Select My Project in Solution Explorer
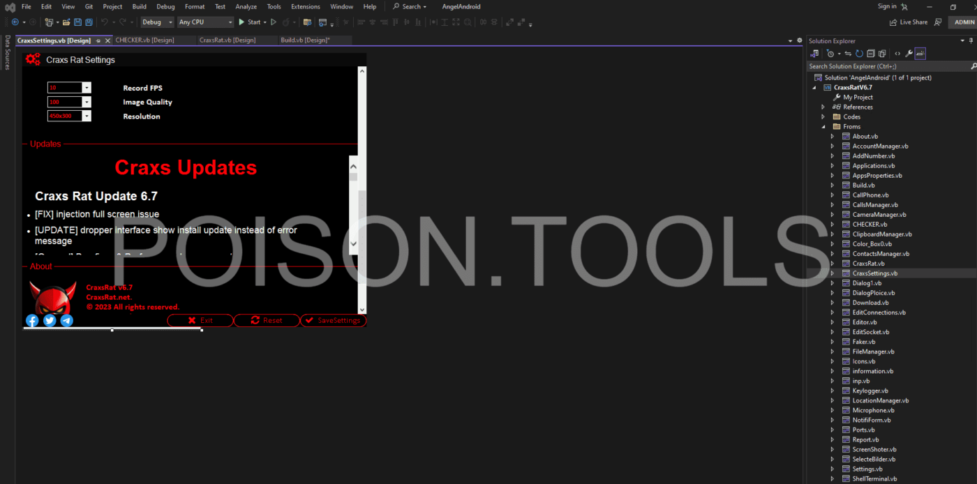Image resolution: width=977 pixels, height=484 pixels. tap(858, 98)
